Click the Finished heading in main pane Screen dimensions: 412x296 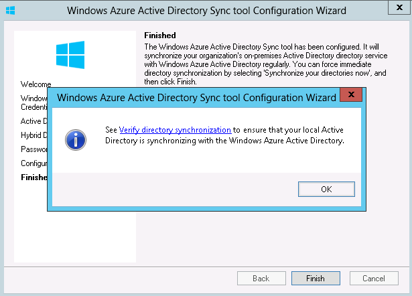[160, 35]
